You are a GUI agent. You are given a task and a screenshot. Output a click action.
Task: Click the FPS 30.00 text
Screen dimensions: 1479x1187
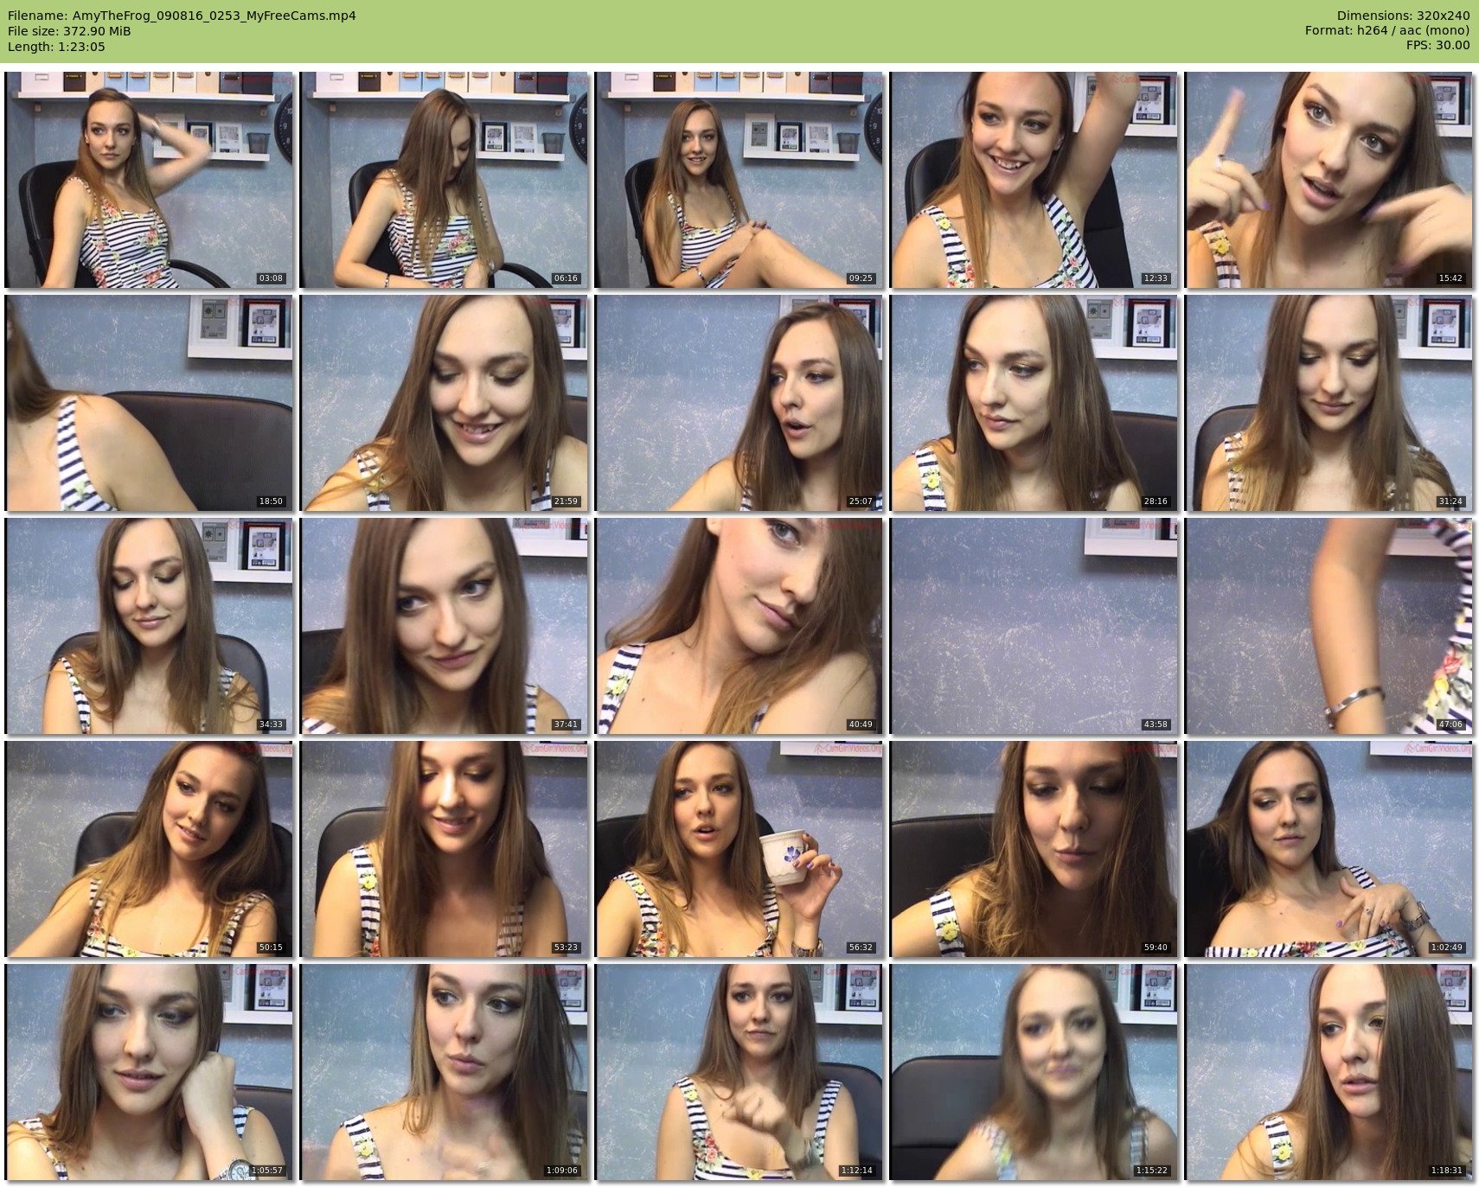1437,47
